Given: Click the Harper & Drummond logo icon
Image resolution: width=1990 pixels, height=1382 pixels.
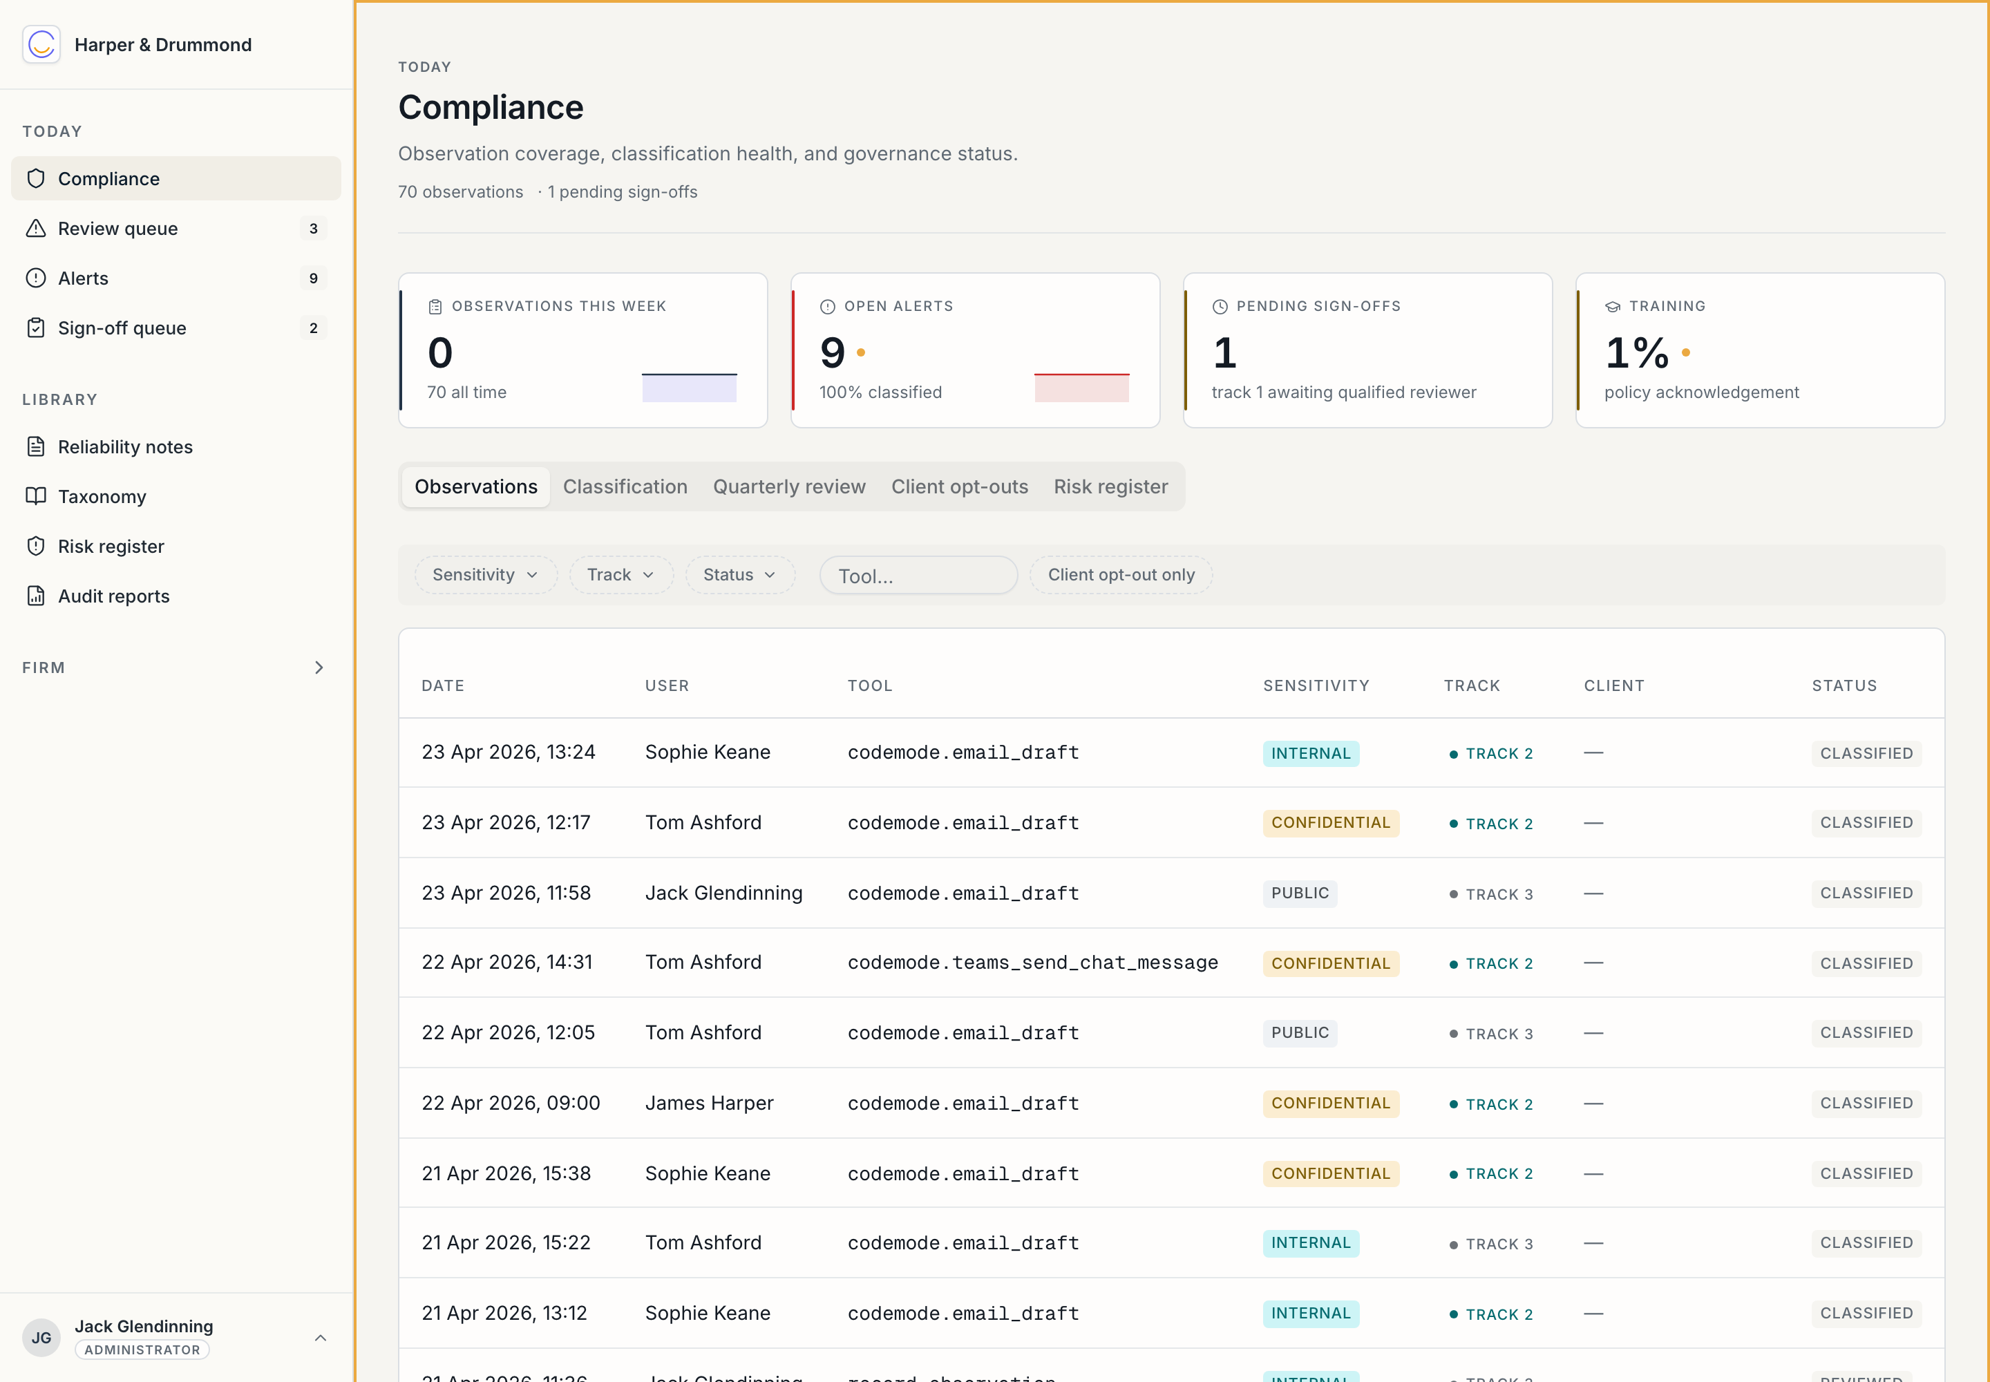Looking at the screenshot, I should [x=41, y=44].
